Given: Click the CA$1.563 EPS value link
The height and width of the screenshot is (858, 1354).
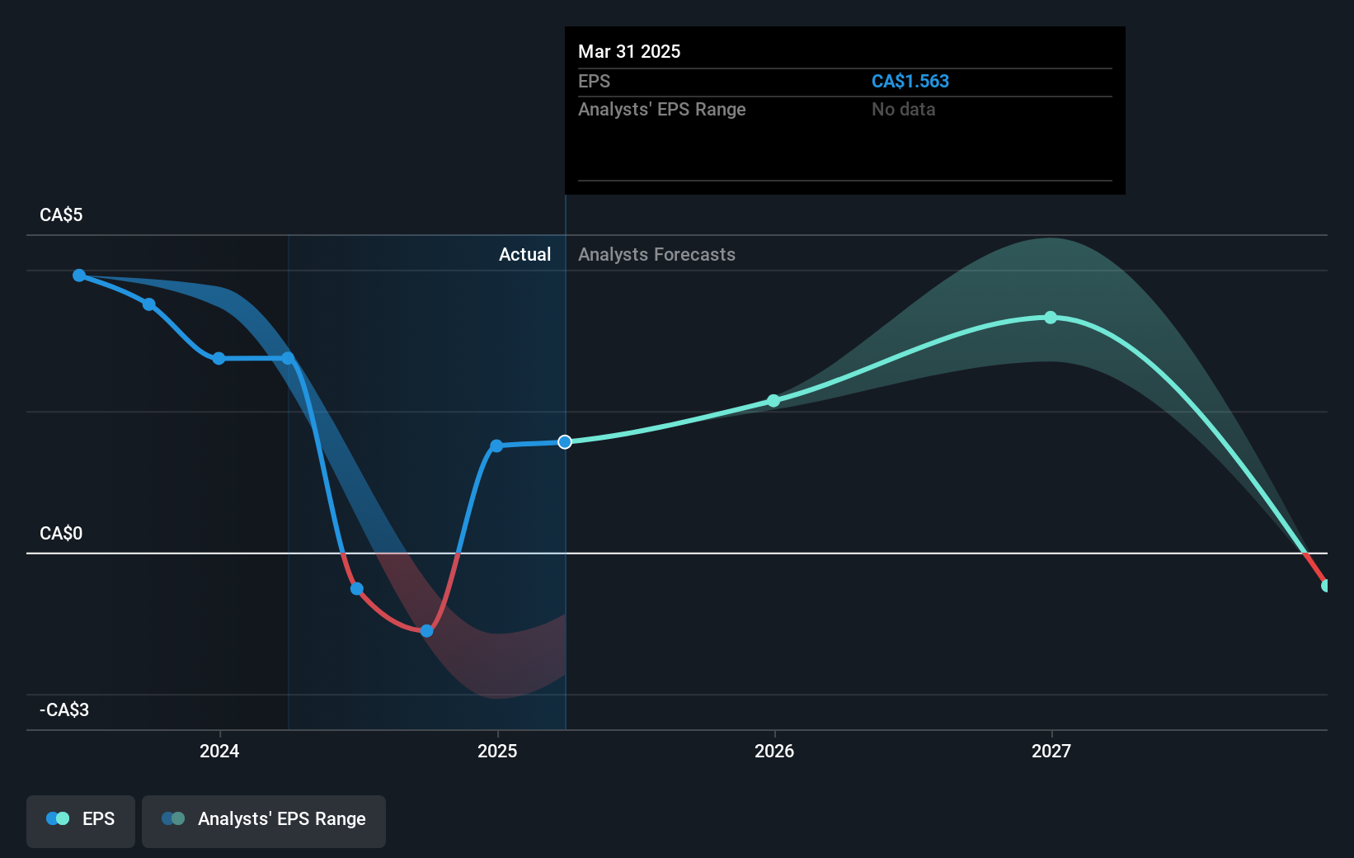Looking at the screenshot, I should pos(910,81).
